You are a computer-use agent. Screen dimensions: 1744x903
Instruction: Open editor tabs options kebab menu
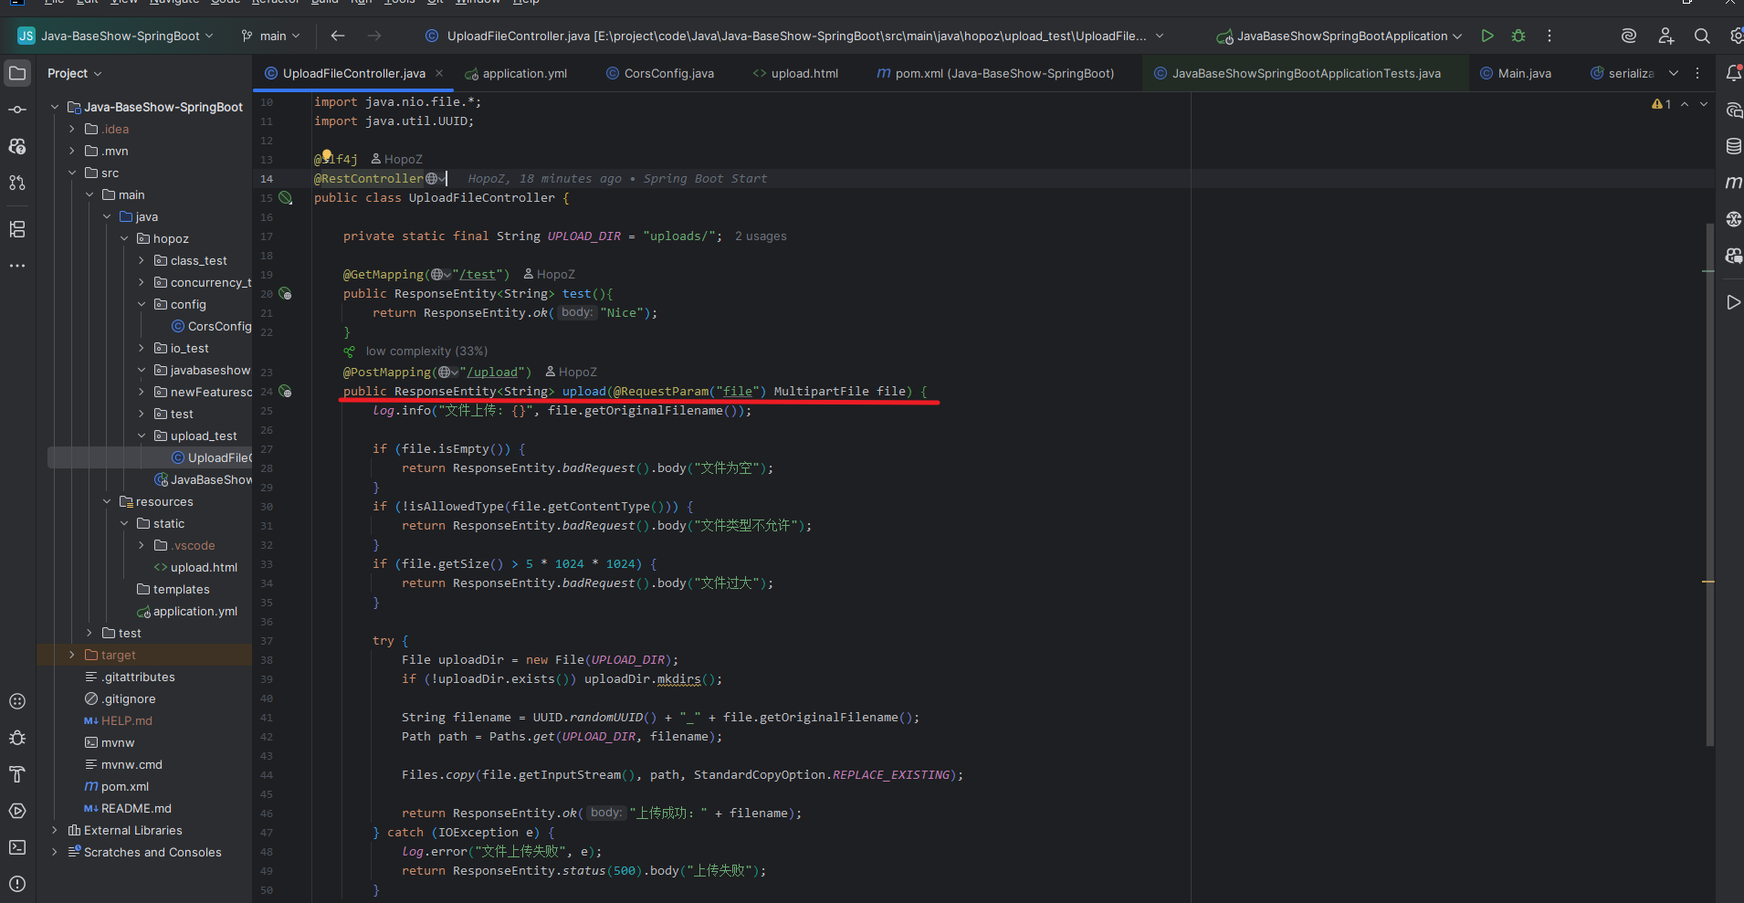1697,73
